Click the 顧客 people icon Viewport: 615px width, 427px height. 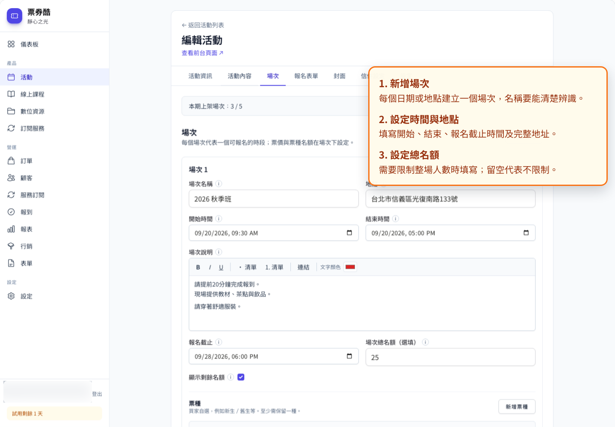pos(11,178)
